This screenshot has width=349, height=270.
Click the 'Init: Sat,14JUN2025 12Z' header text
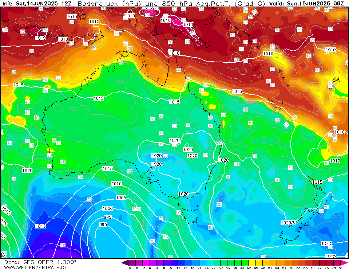tap(37, 3)
